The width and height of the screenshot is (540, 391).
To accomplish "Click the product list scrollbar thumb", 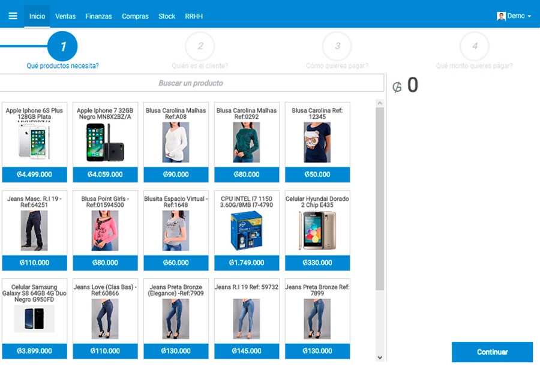I will coord(380,199).
